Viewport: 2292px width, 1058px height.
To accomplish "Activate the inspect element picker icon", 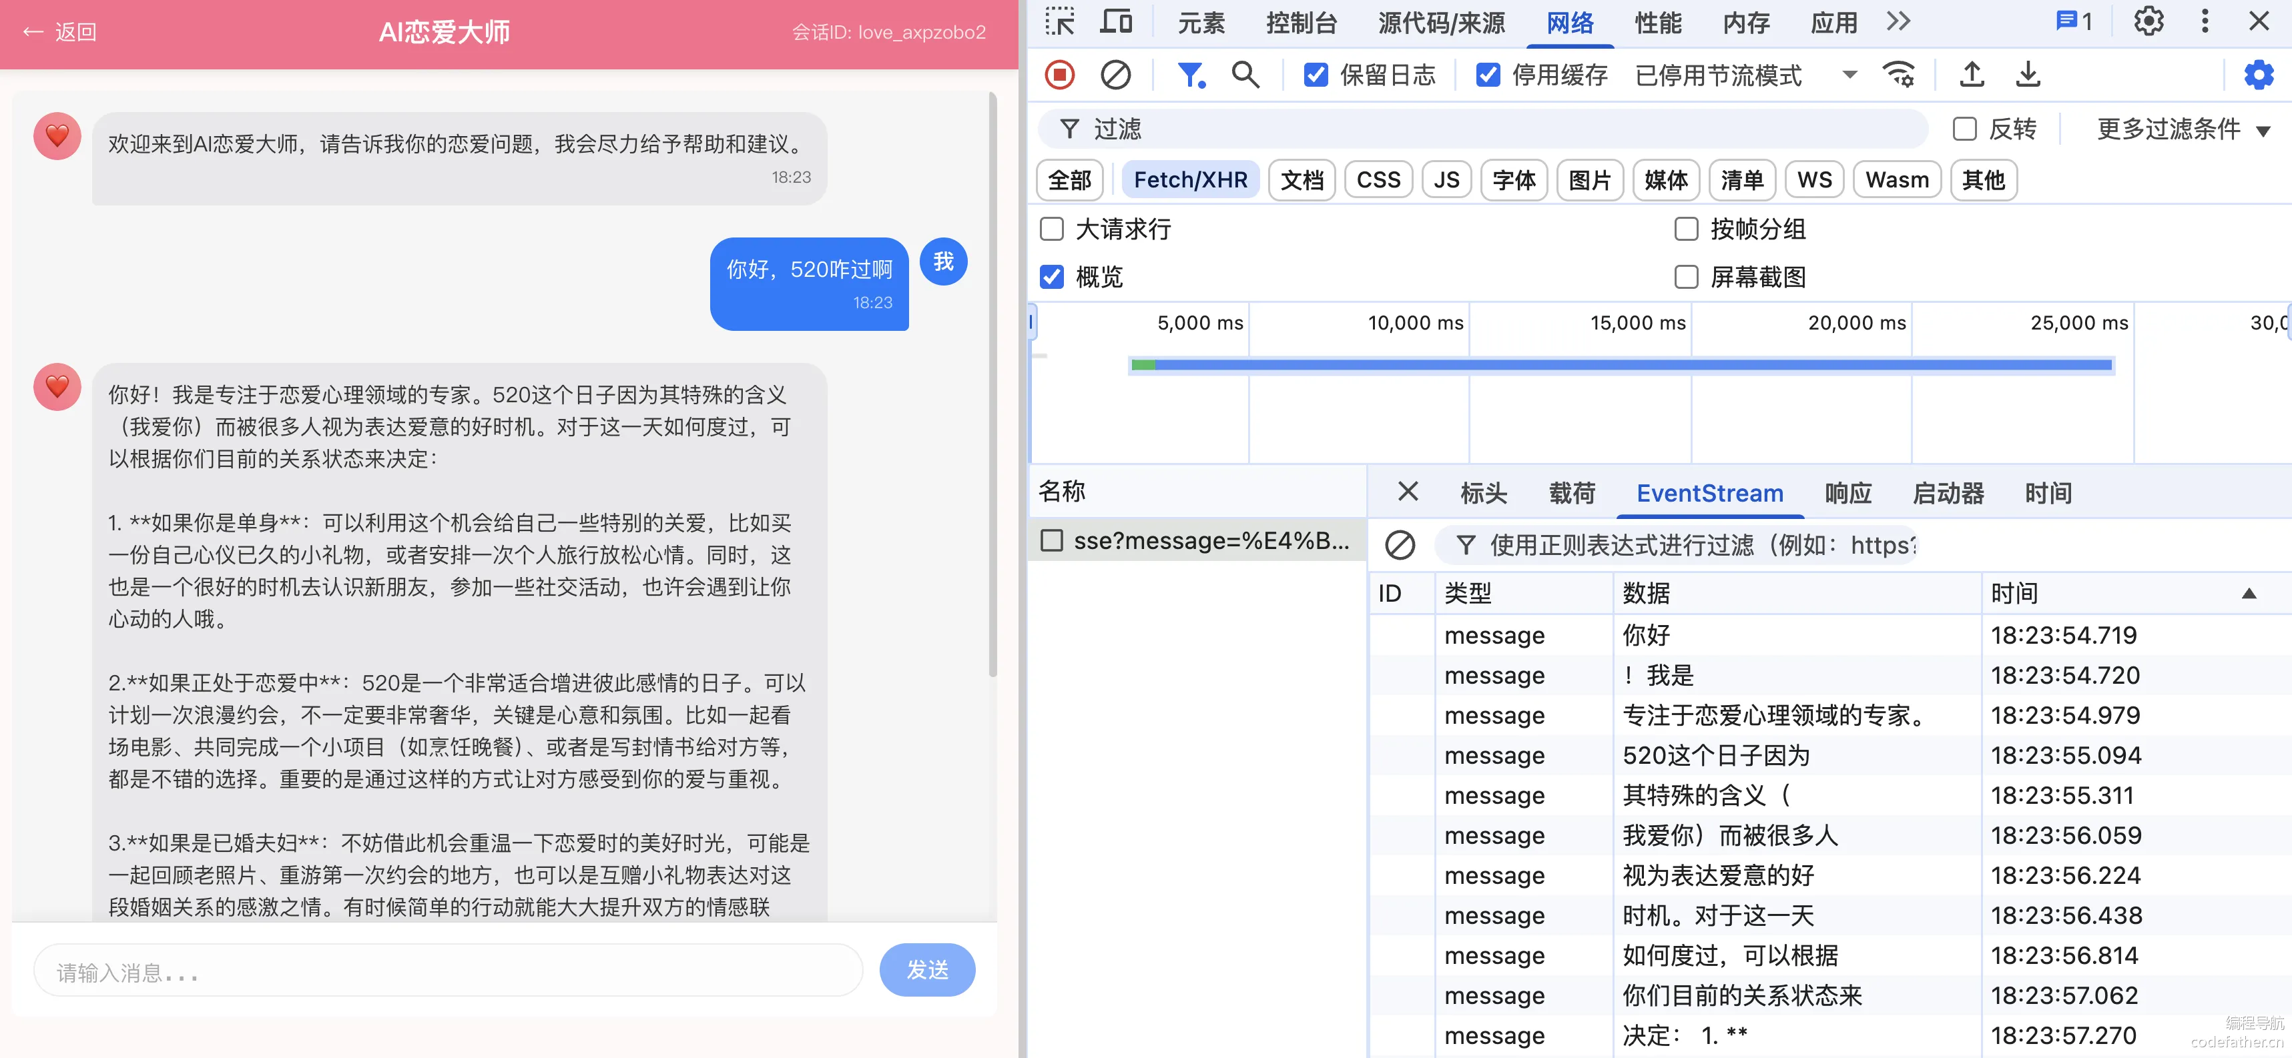I will pyautogui.click(x=1059, y=21).
